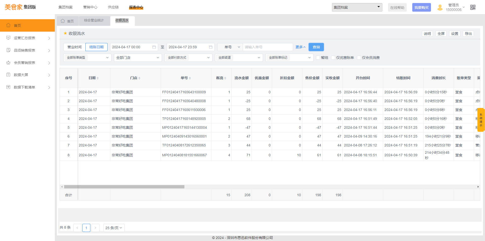Switch to 首页 tab

point(68,21)
